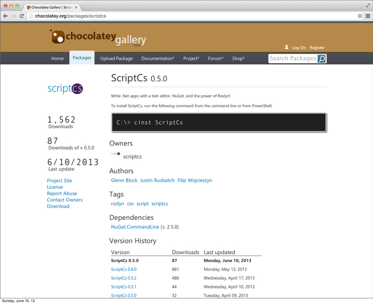The image size is (373, 304).
Task: Open the Shop nav item
Action: point(238,59)
